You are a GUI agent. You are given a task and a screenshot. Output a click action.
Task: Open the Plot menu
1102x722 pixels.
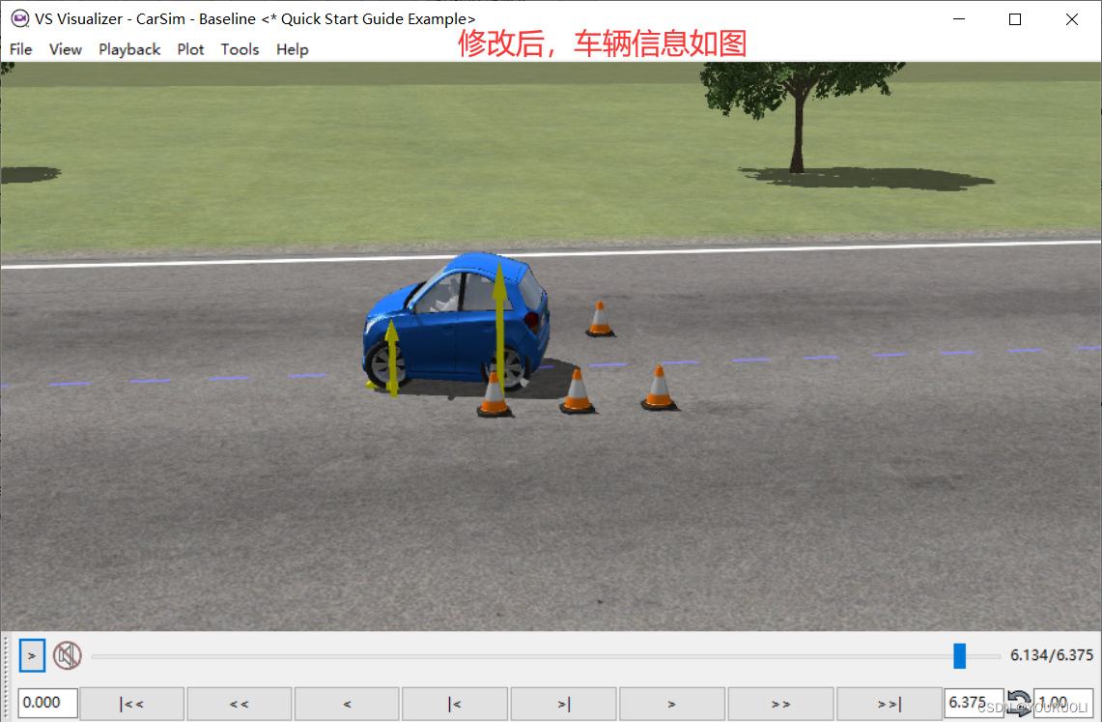pyautogui.click(x=190, y=49)
